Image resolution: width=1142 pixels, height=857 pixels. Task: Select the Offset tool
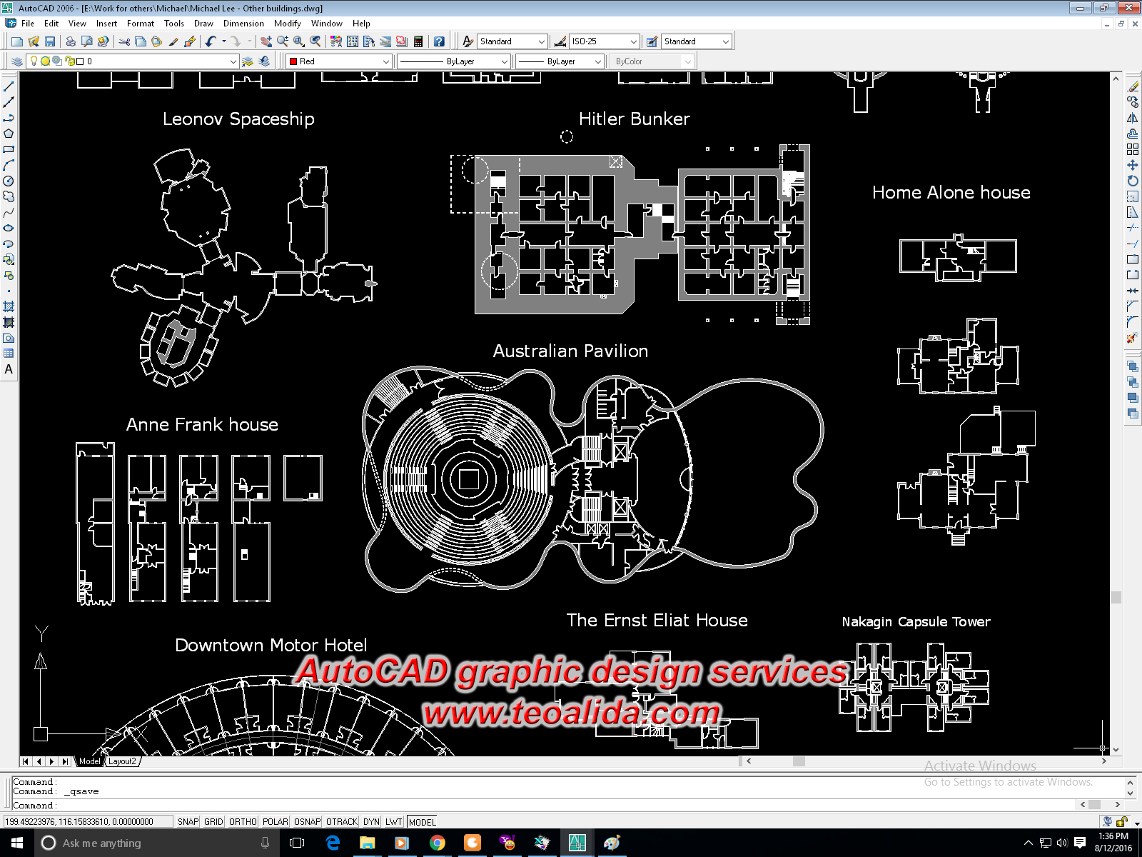tap(1133, 134)
